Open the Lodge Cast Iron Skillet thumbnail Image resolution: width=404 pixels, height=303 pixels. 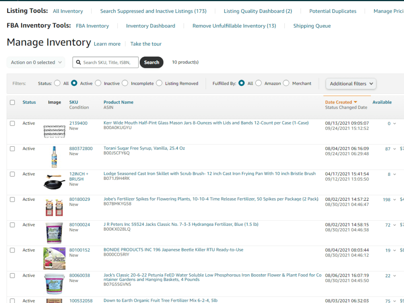click(x=55, y=182)
